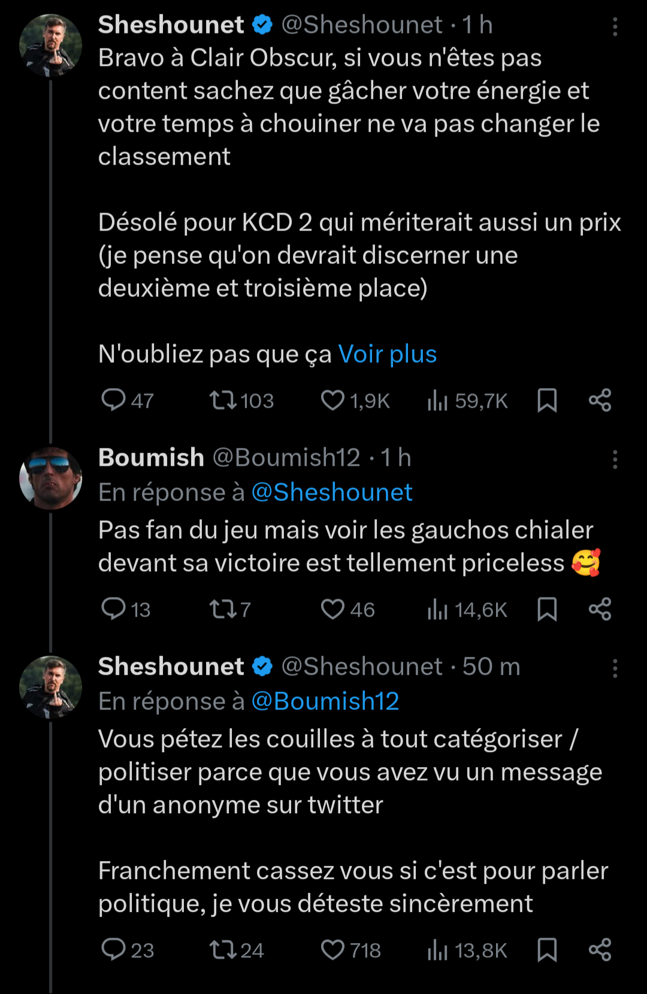
Task: Open more options on last Sheshounet reply
Action: click(x=615, y=668)
